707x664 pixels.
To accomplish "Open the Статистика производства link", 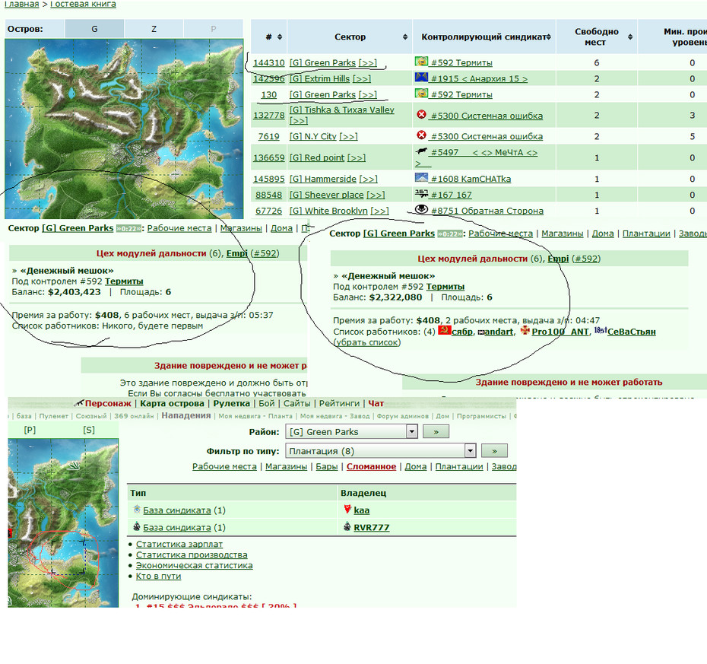I will pyautogui.click(x=192, y=554).
